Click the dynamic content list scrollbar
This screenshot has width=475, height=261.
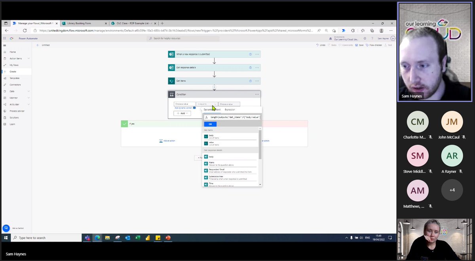pyautogui.click(x=260, y=145)
